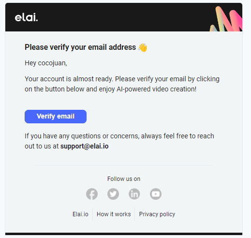Click the 'Hey cocojuan,' greeting text
The image size is (251, 238).
(46, 63)
